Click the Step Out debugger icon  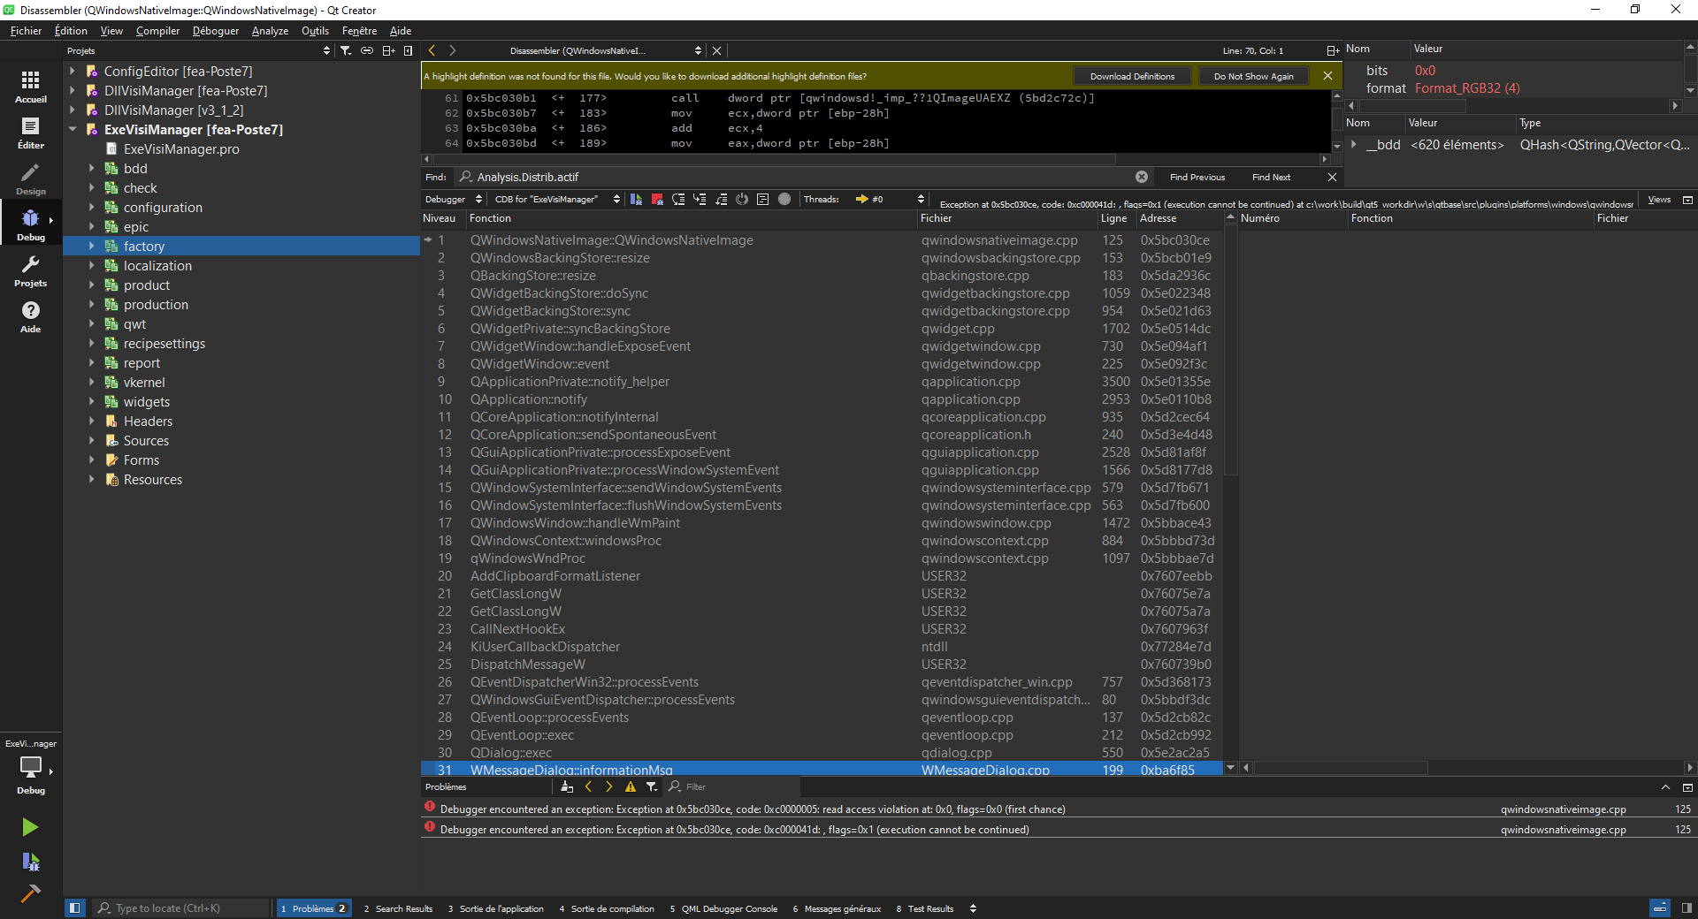point(721,200)
